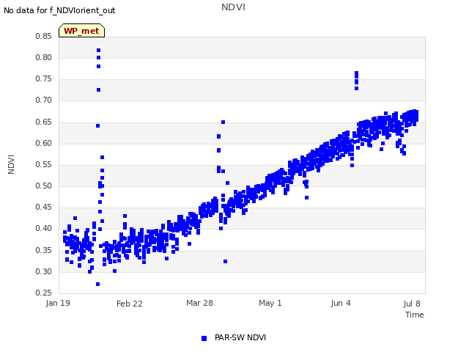Click the Jul 8 tick label
The width and height of the screenshot is (469, 352).
pyautogui.click(x=412, y=304)
